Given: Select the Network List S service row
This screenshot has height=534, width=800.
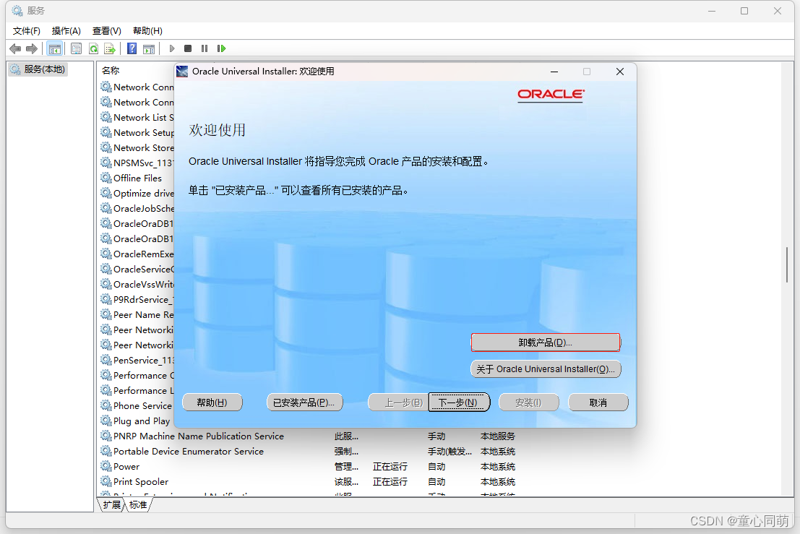Looking at the screenshot, I should point(143,117).
